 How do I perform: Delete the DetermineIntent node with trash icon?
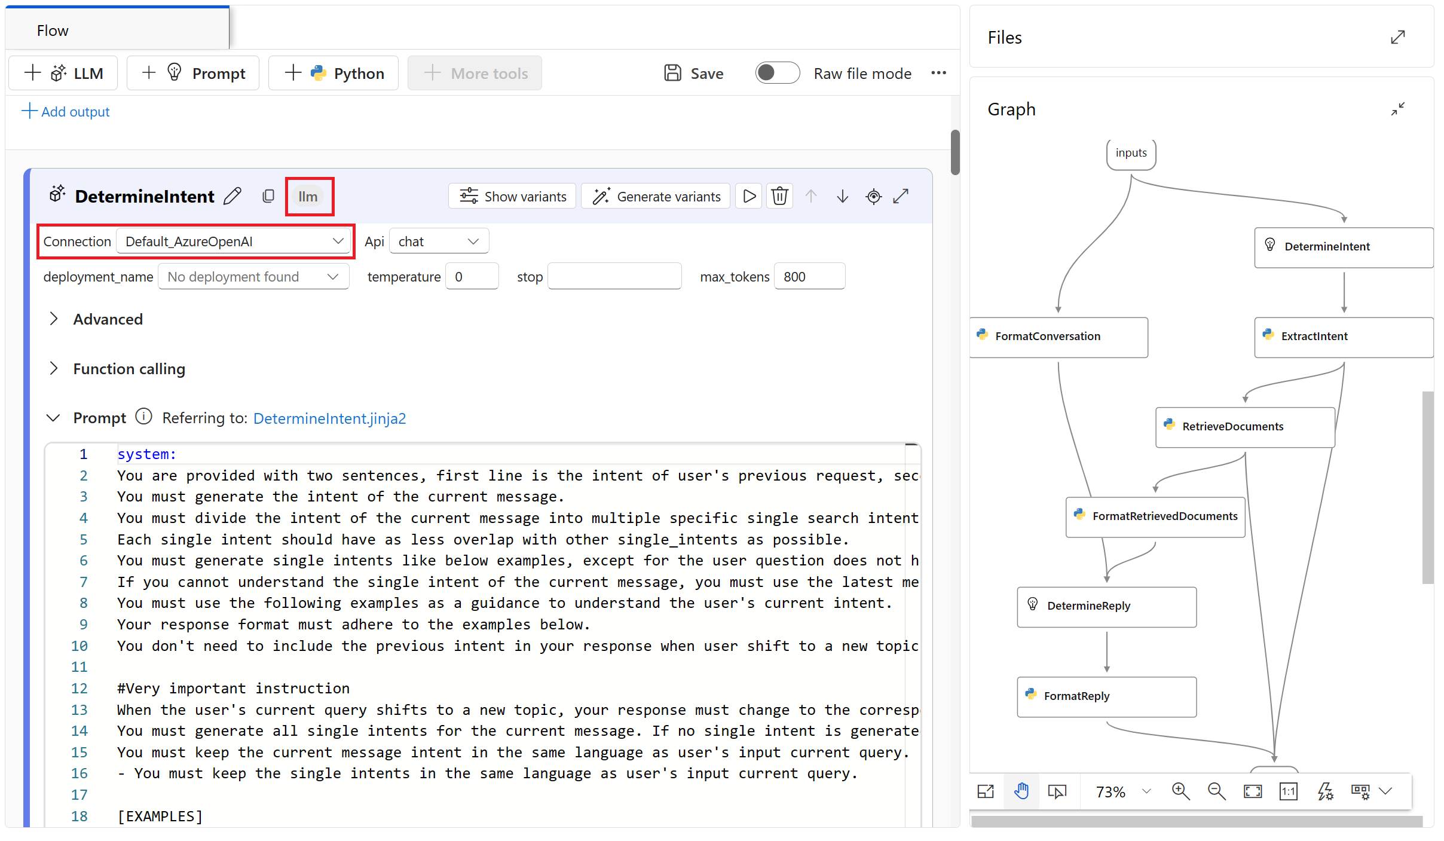(779, 196)
